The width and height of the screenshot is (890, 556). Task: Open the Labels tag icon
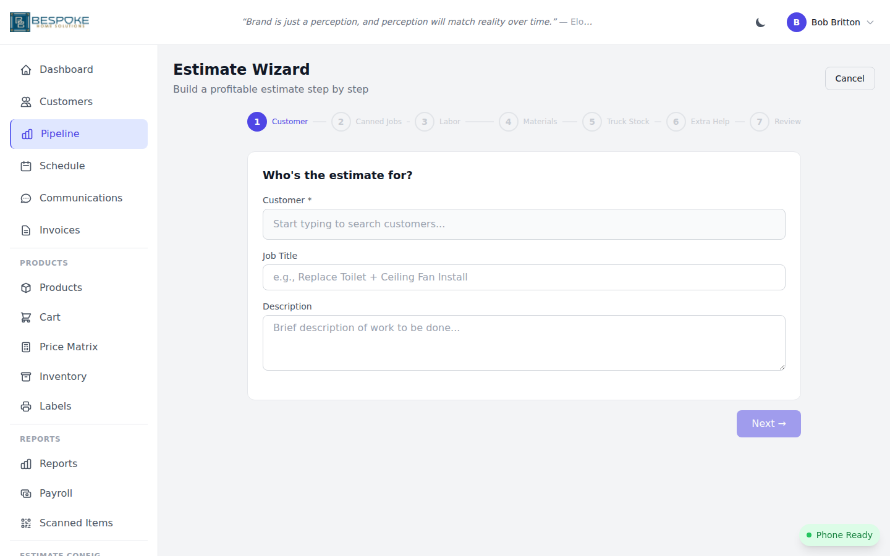click(x=25, y=406)
